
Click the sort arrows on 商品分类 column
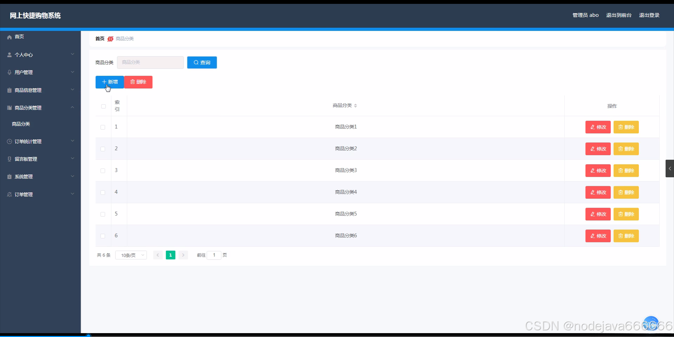[x=355, y=106]
